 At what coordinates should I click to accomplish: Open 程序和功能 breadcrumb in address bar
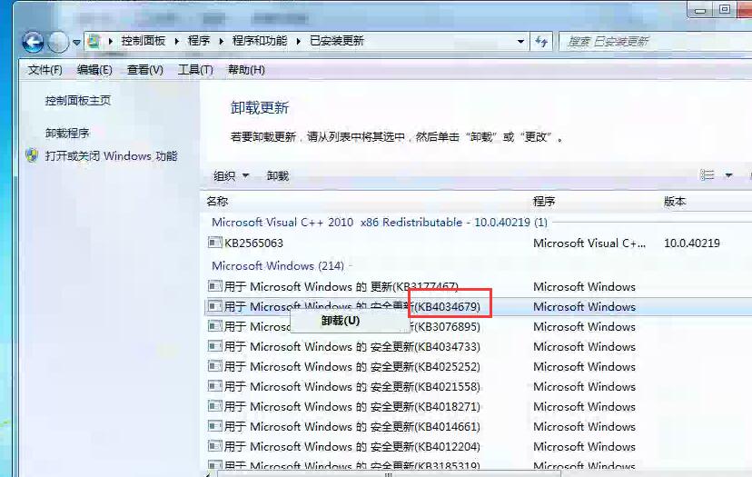tap(260, 41)
